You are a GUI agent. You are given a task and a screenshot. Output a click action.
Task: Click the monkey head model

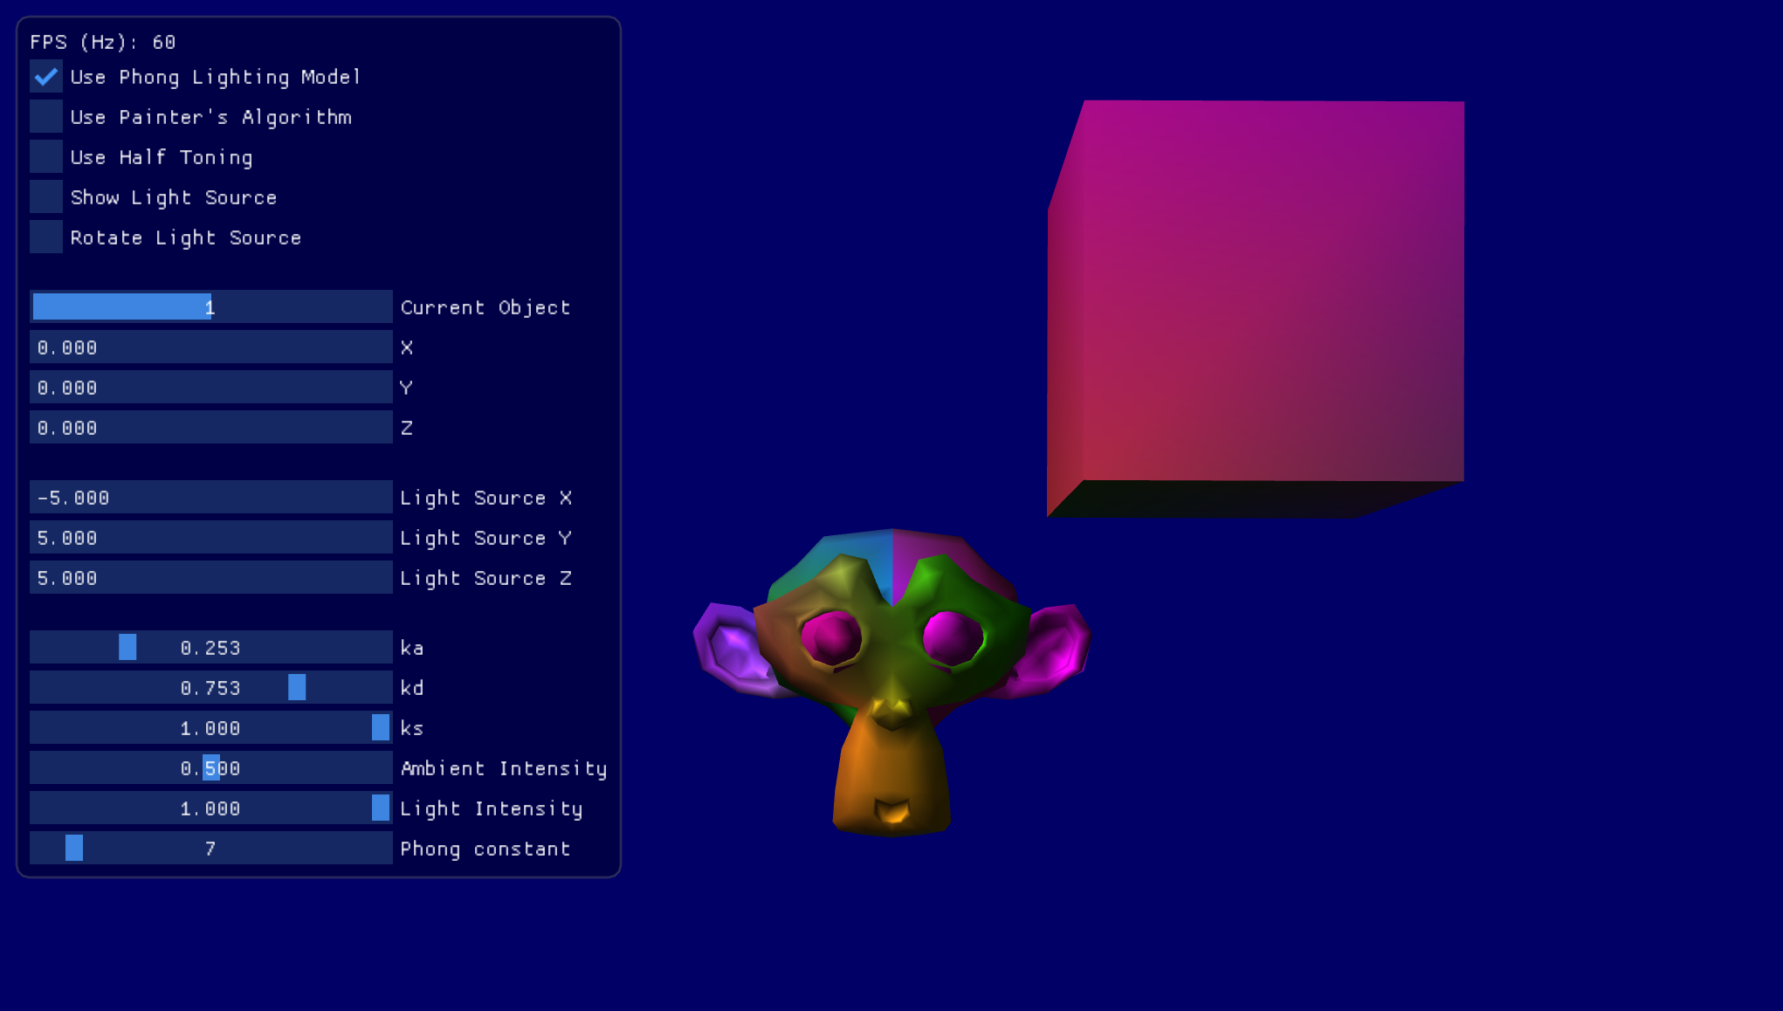click(x=891, y=683)
